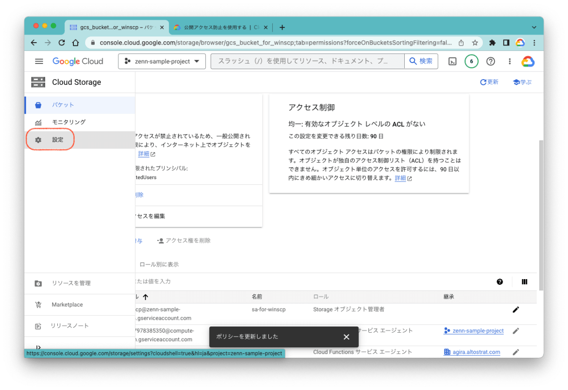The image size is (568, 390).
Task: Open the three-dot settings menu in header
Action: [510, 62]
